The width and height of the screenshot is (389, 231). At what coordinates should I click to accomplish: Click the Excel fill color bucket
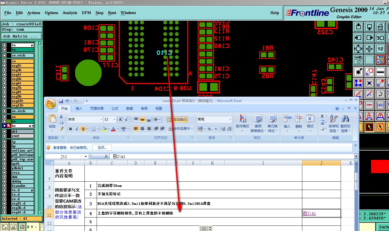[104, 129]
